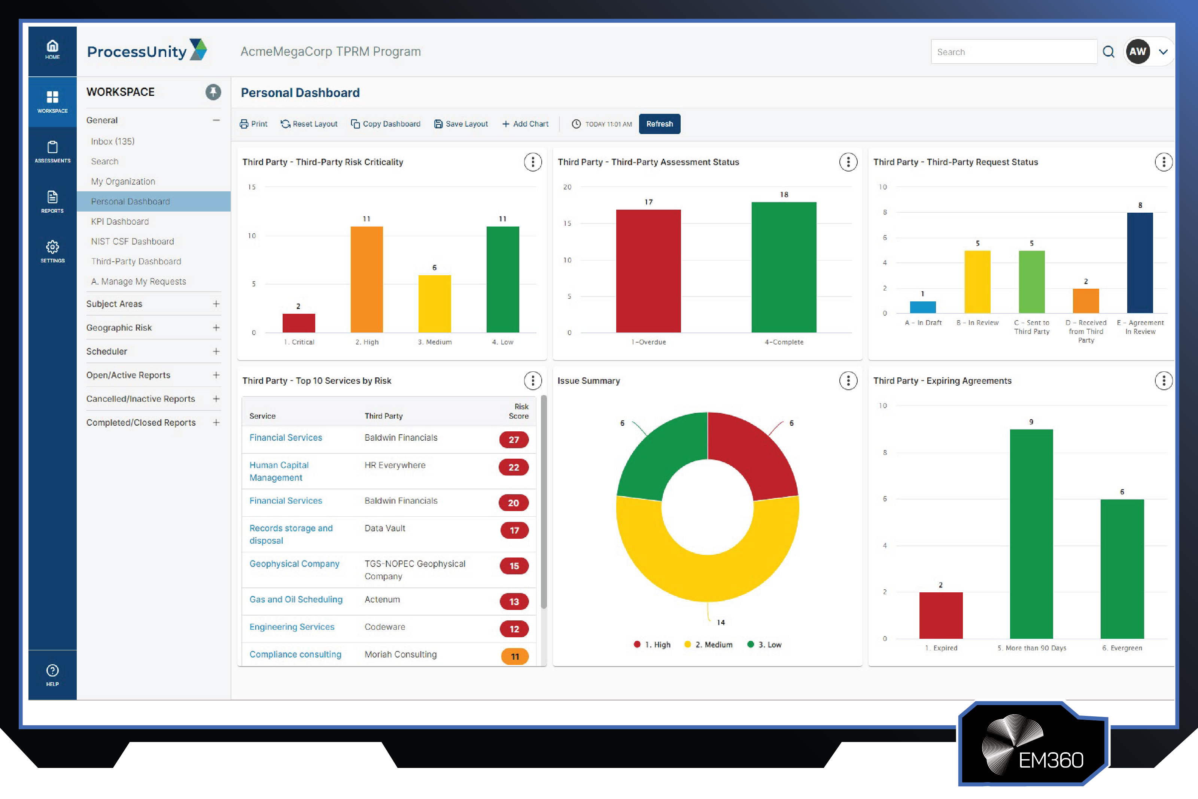Expand the Subject Areas section
The width and height of the screenshot is (1198, 799).
click(216, 304)
